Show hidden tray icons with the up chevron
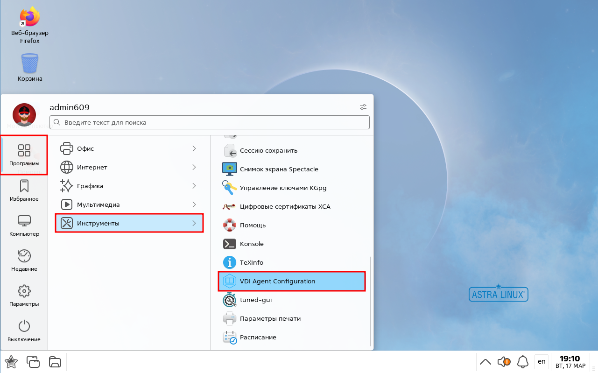598x373 pixels. 485,361
